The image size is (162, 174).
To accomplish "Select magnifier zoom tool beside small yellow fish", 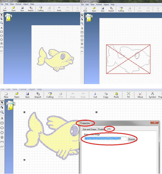I will 2,23.
